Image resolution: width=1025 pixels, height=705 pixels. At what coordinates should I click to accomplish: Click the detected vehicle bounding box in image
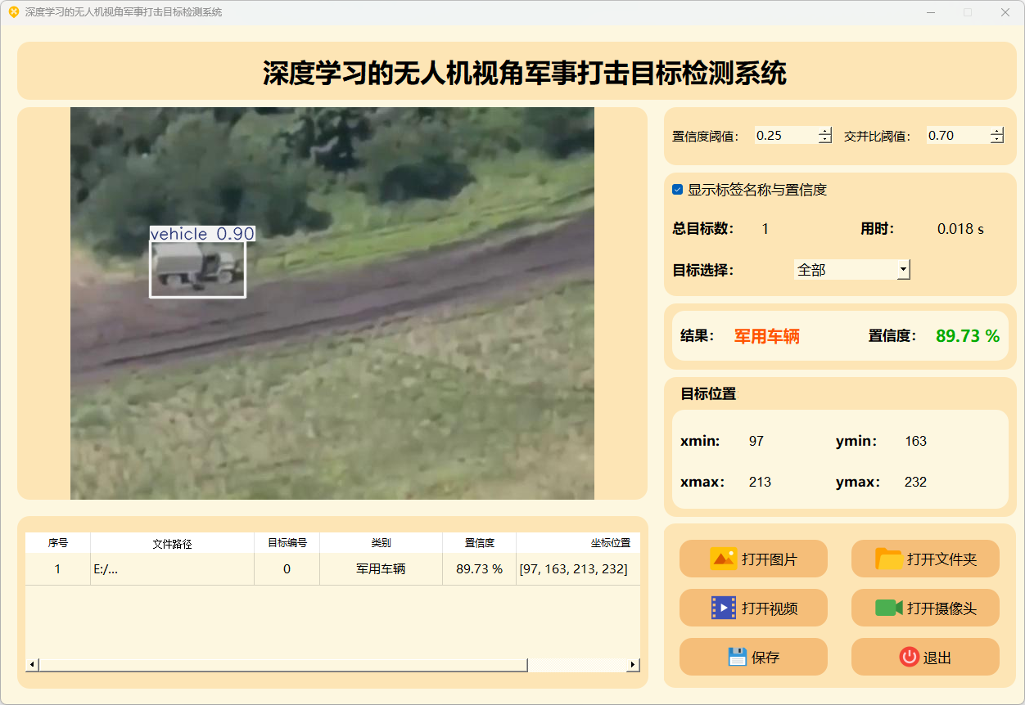coord(197,268)
